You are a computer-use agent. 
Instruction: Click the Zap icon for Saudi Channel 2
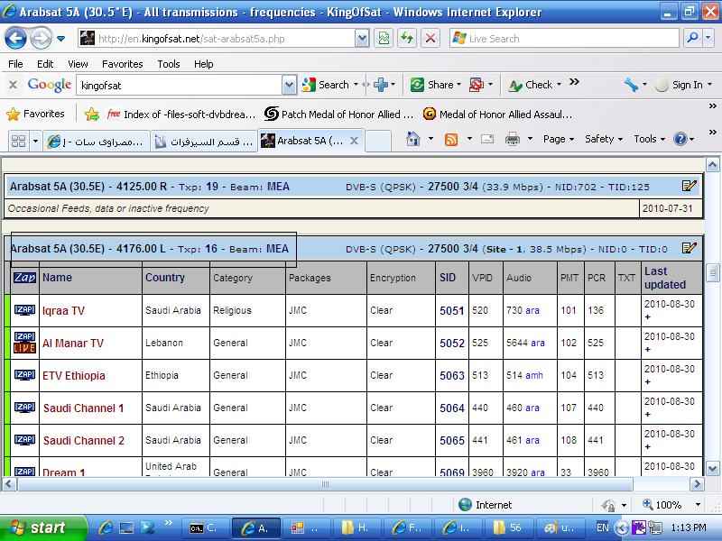click(x=24, y=440)
